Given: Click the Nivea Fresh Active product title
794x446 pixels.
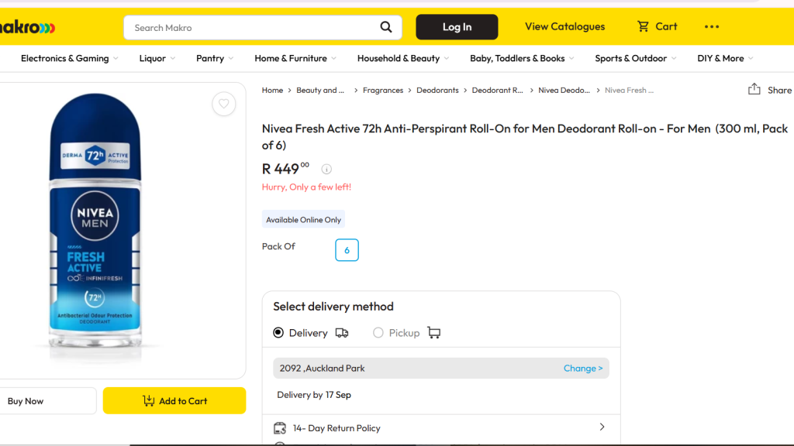Looking at the screenshot, I should click(525, 136).
